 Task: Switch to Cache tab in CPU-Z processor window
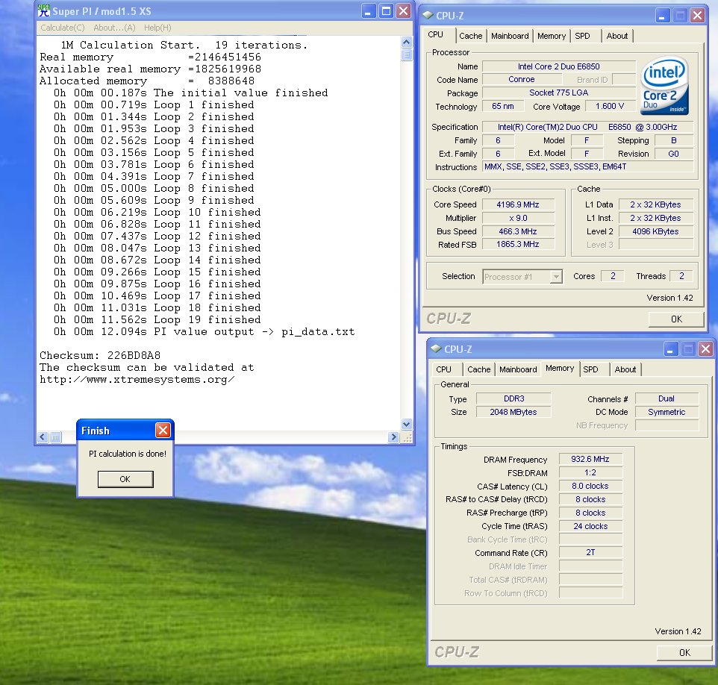coord(470,36)
